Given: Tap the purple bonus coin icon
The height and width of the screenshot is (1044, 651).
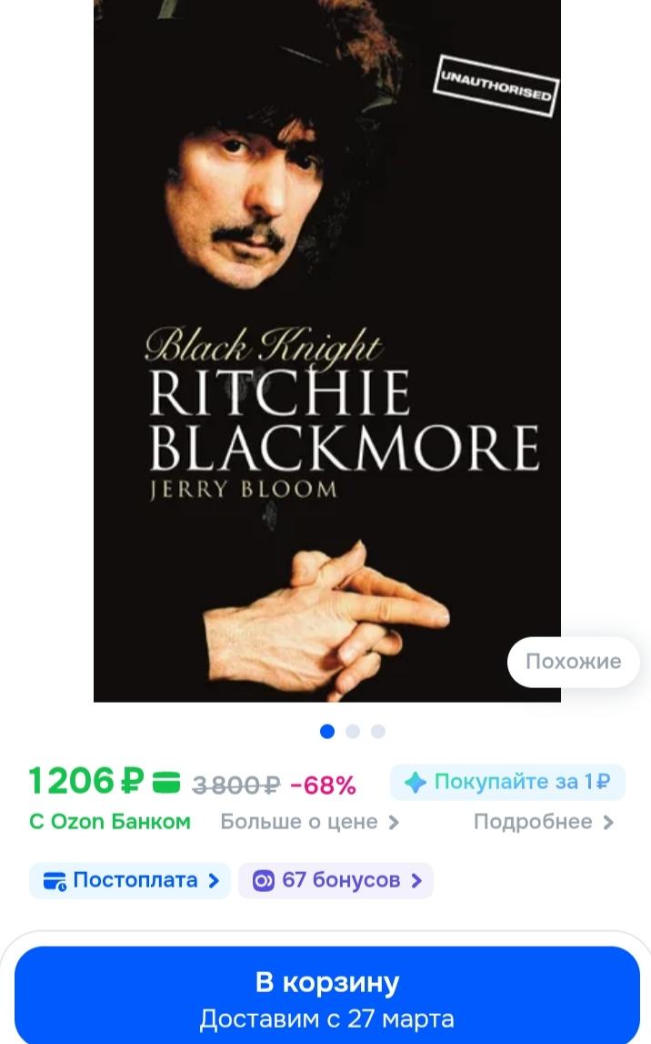Looking at the screenshot, I should coord(264,881).
